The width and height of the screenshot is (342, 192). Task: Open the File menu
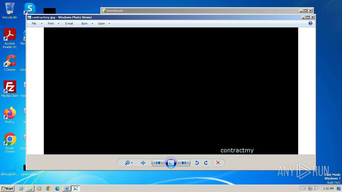coord(34,23)
